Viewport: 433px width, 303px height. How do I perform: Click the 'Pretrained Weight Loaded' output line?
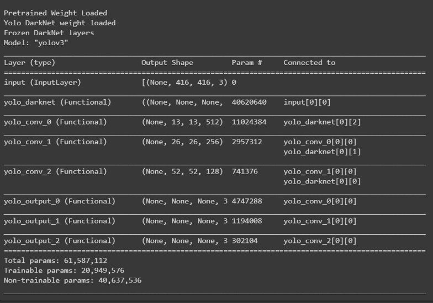pos(55,13)
